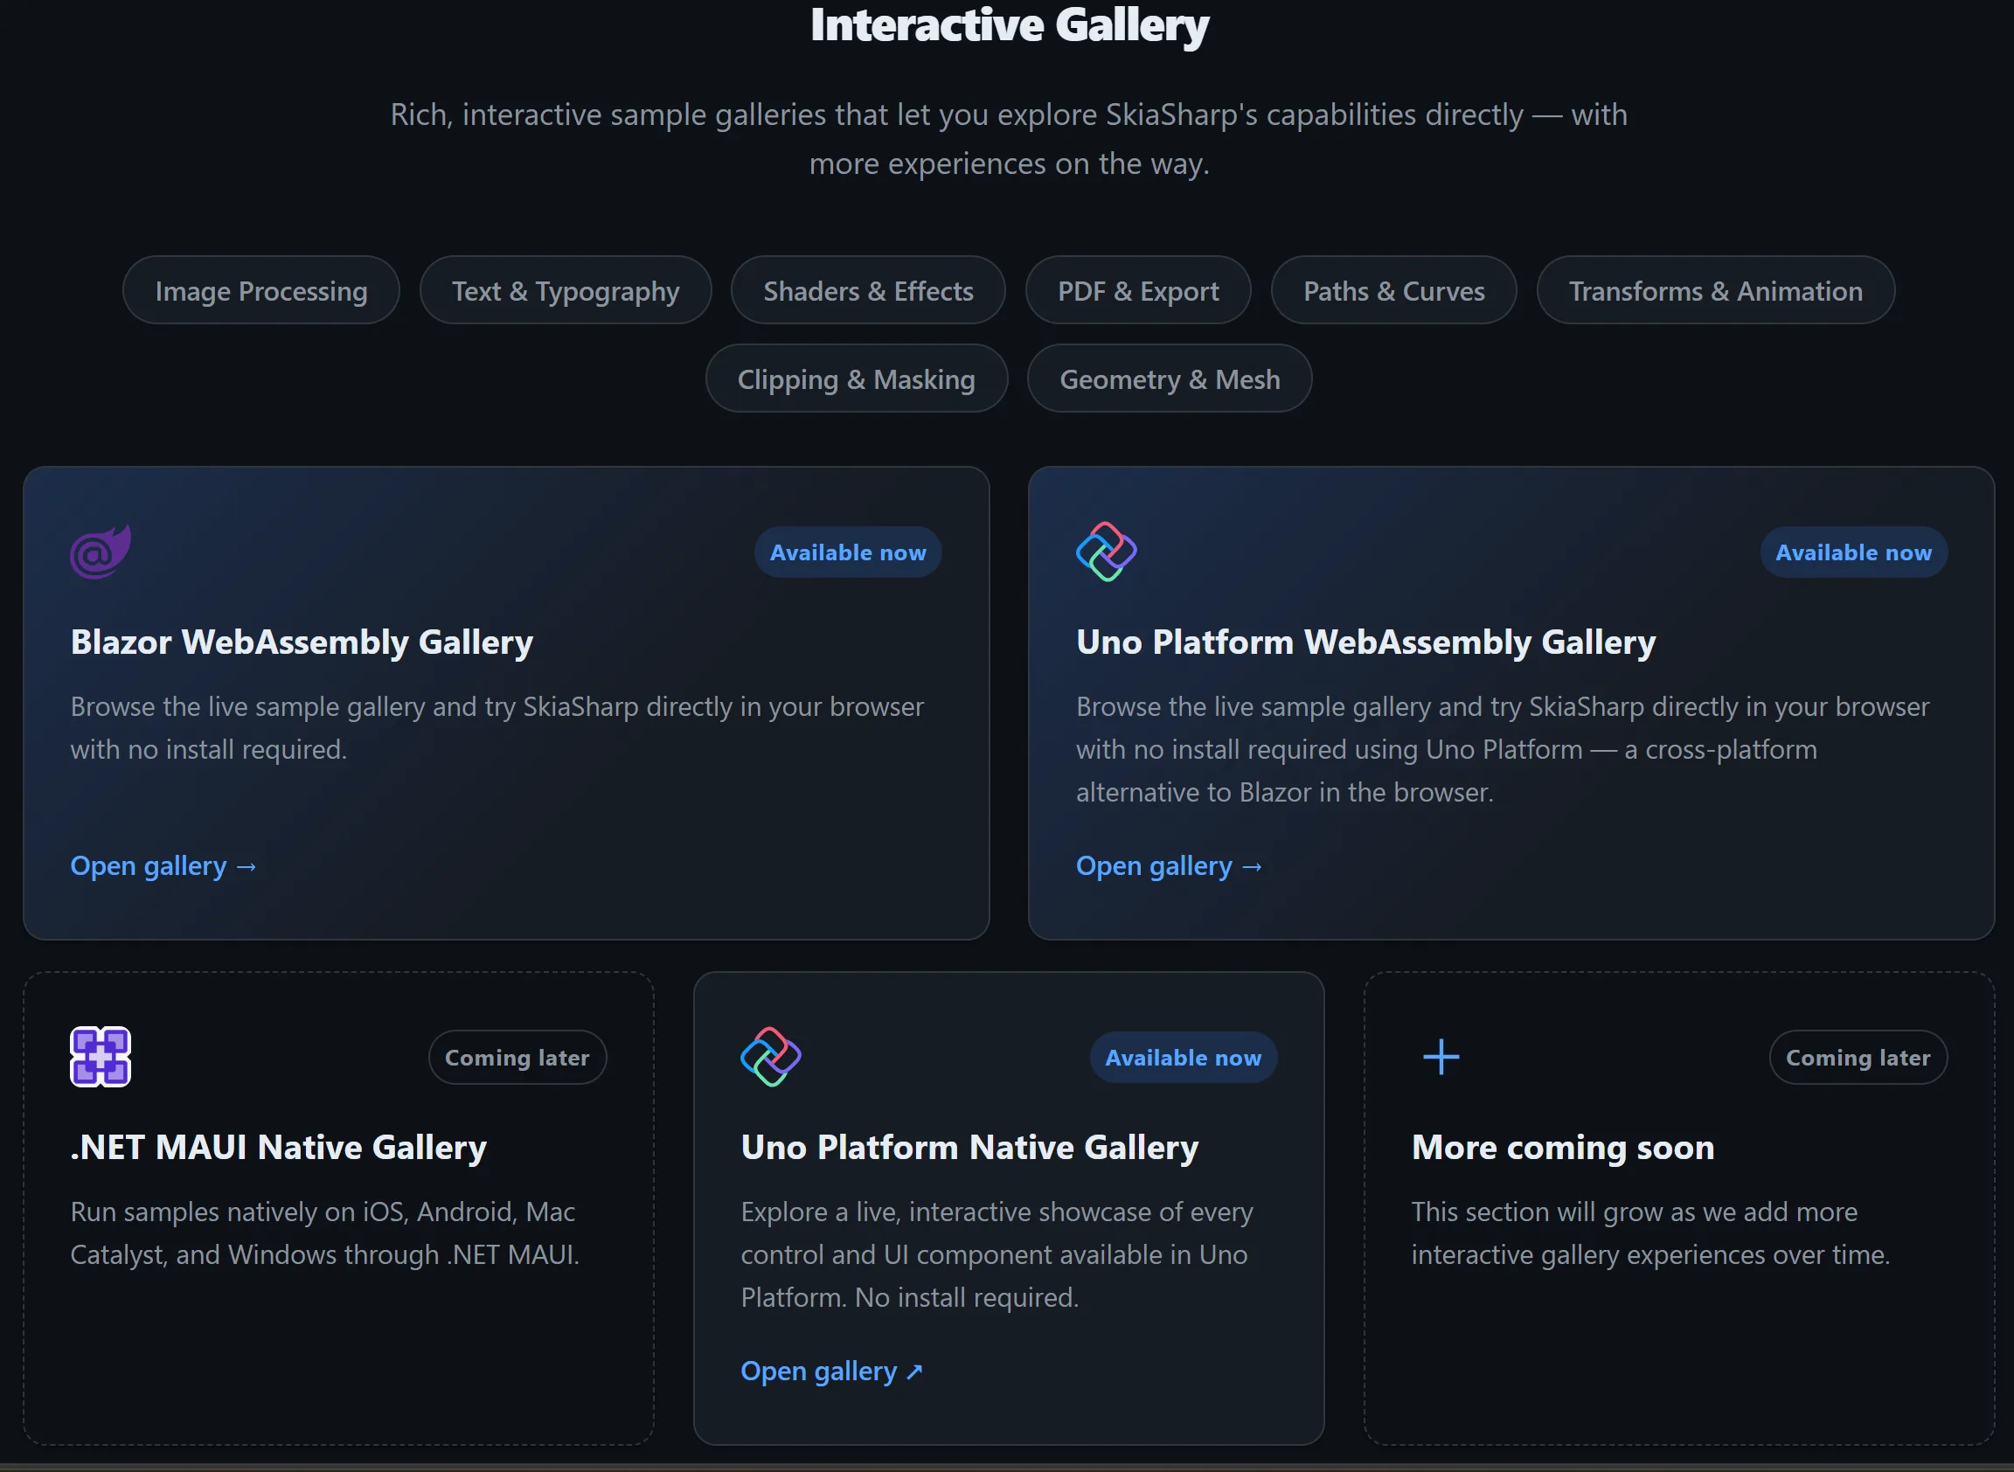Choose the Shaders & Effects filter

coord(868,291)
